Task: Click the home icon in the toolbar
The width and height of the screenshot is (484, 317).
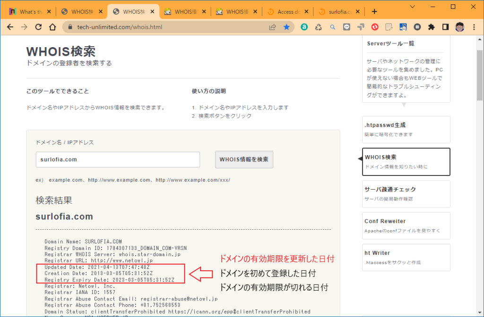Action: (x=52, y=27)
